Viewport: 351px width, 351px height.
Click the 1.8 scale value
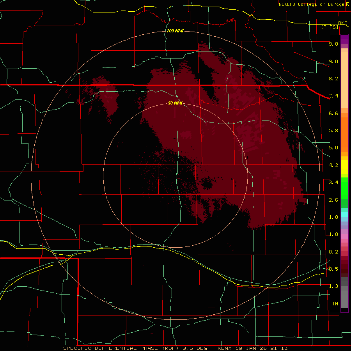pyautogui.click(x=333, y=217)
